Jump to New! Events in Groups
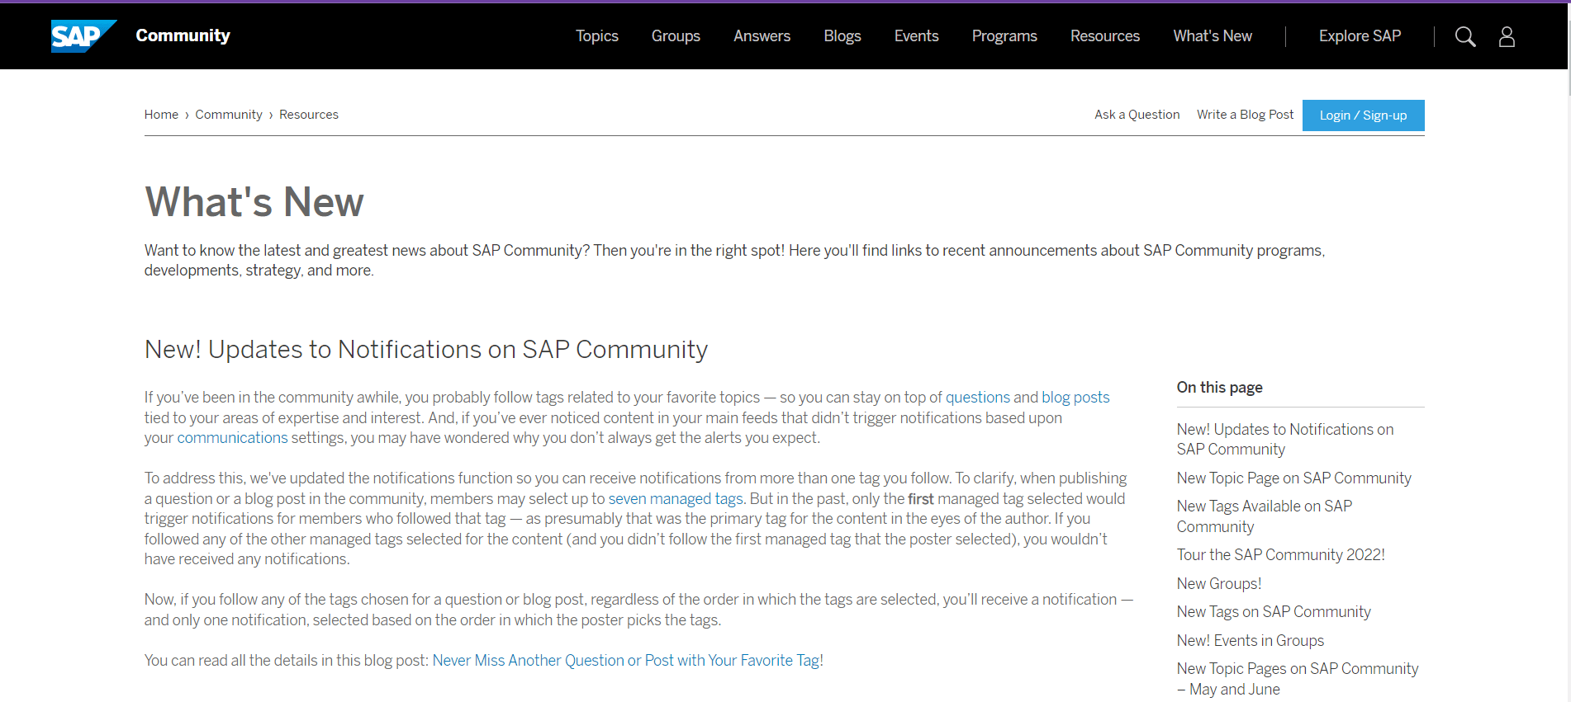This screenshot has width=1571, height=702. point(1251,641)
